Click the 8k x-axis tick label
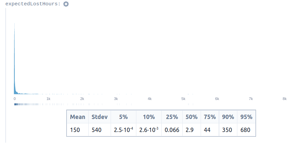Viewport: 302px width, 145px height. (284, 99)
